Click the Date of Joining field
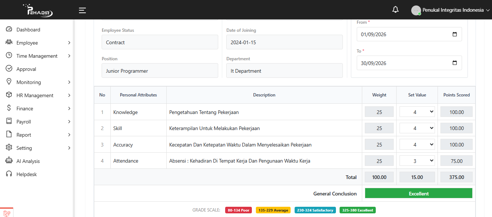492x217 pixels. coord(284,42)
